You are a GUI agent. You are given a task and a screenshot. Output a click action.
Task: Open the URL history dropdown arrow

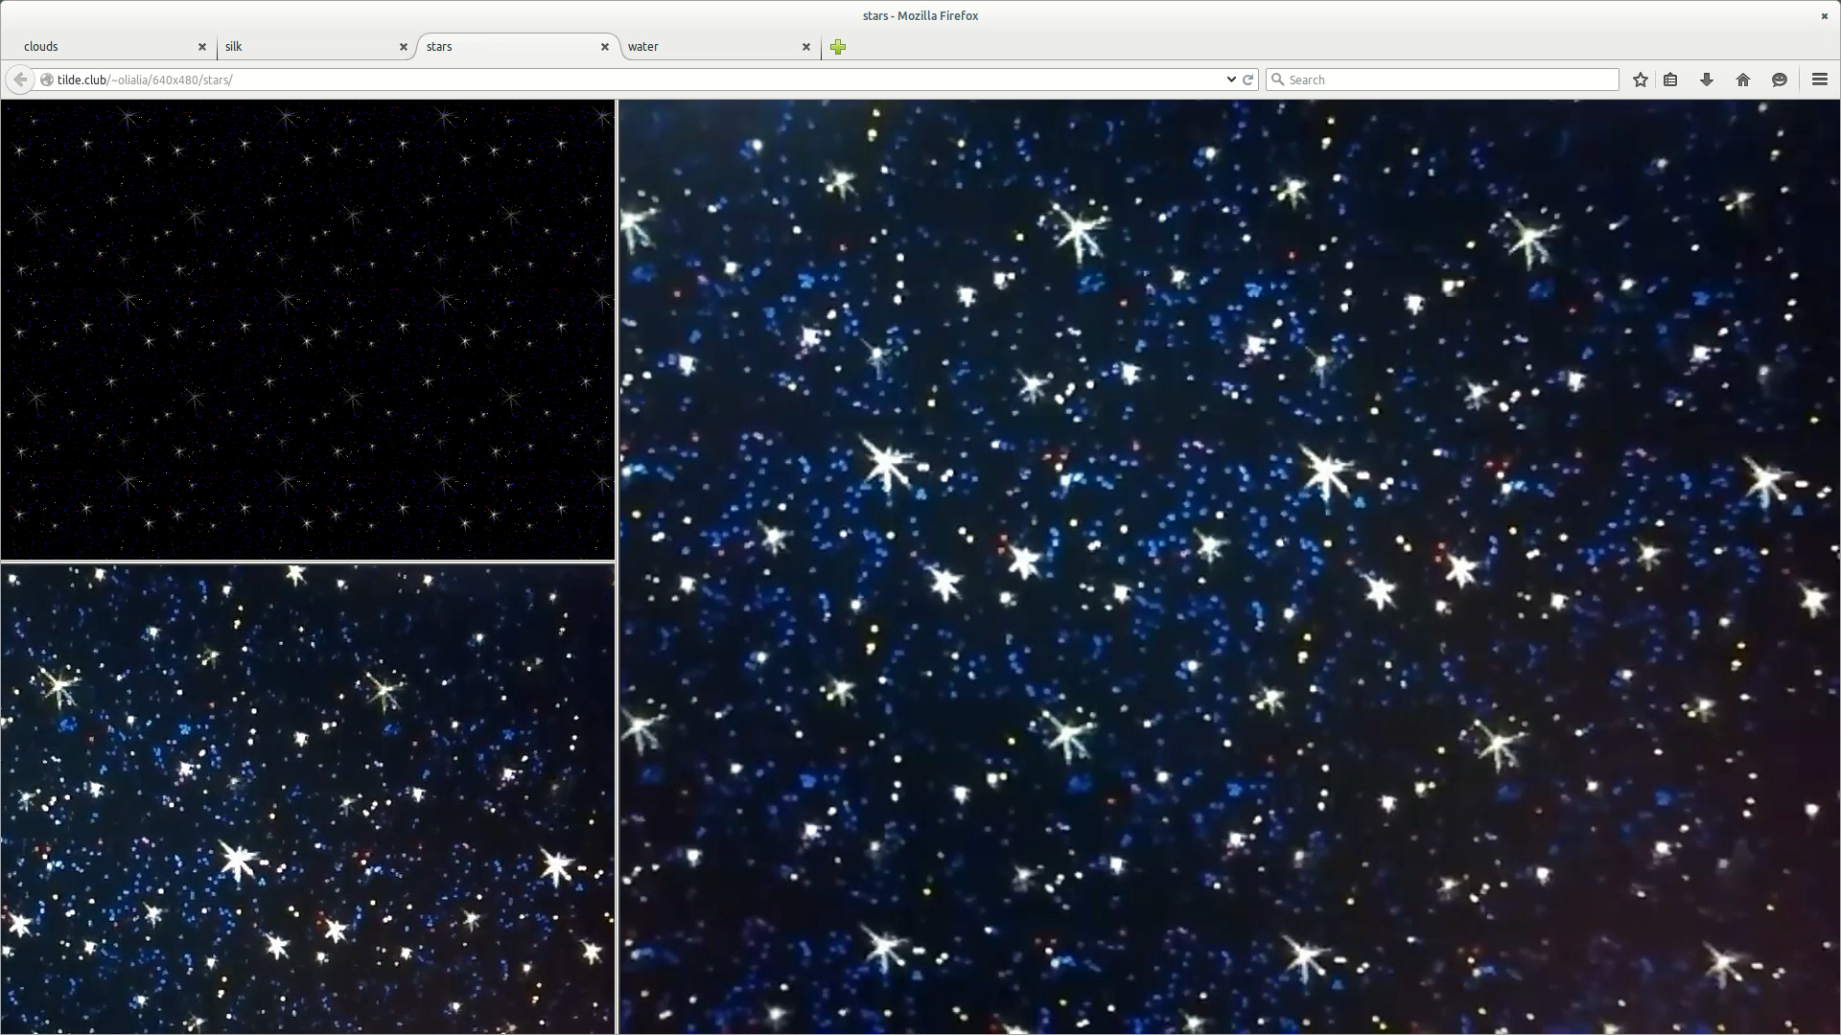(x=1231, y=80)
